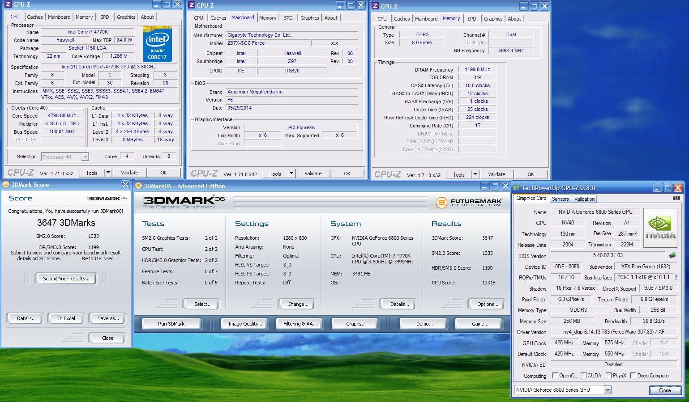Select Memory tab in CPU-Z Mainboard window
The height and width of the screenshot is (402, 689).
point(268,18)
